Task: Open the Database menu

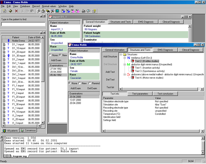Action: click(x=25, y=6)
